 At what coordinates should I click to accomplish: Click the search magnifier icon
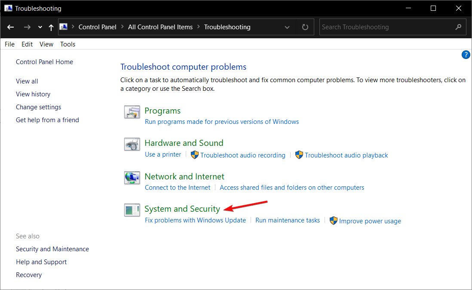[x=458, y=27]
